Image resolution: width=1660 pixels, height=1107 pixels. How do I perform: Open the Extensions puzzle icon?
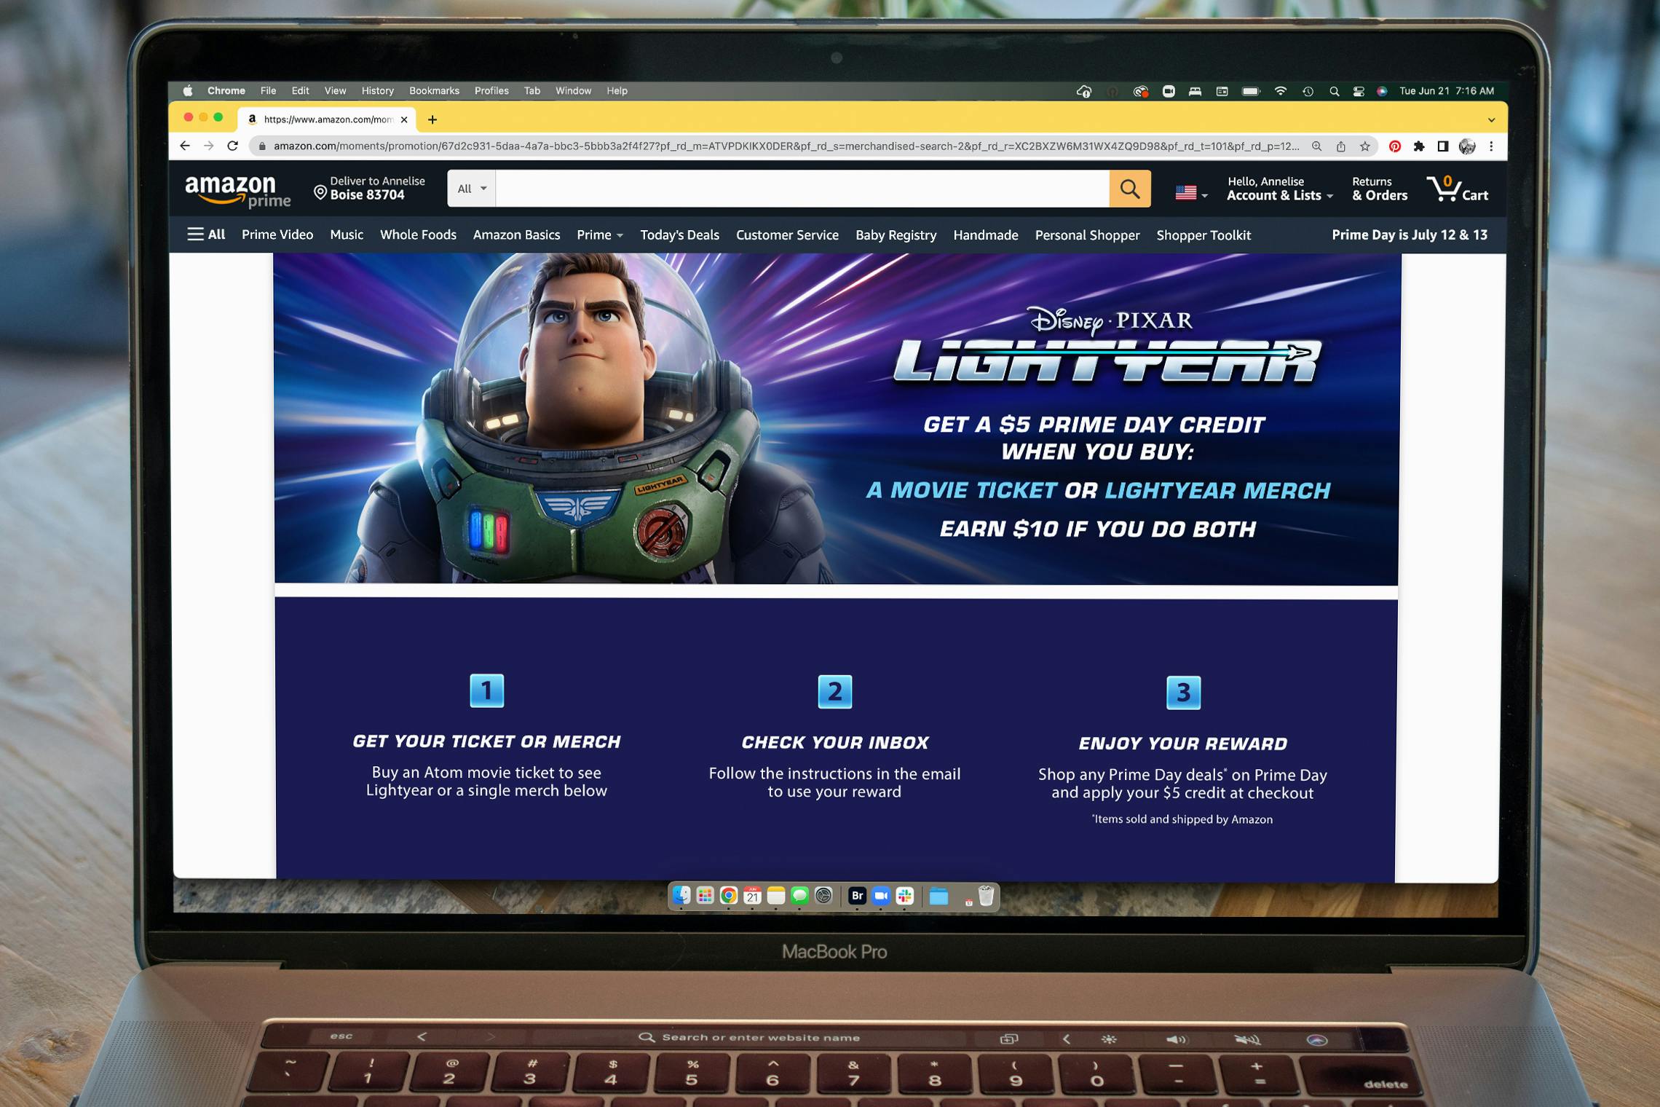tap(1418, 146)
